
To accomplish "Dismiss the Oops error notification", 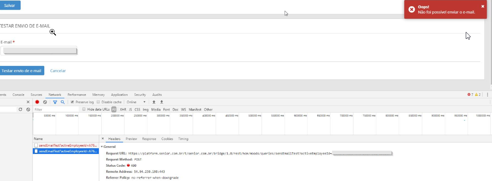I will click(x=483, y=6).
